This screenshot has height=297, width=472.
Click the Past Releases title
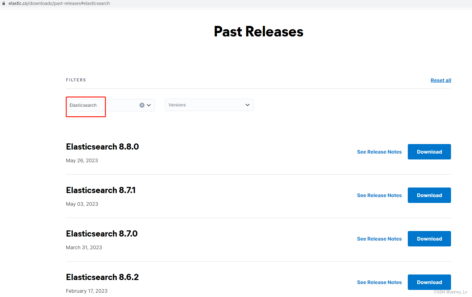(x=259, y=31)
